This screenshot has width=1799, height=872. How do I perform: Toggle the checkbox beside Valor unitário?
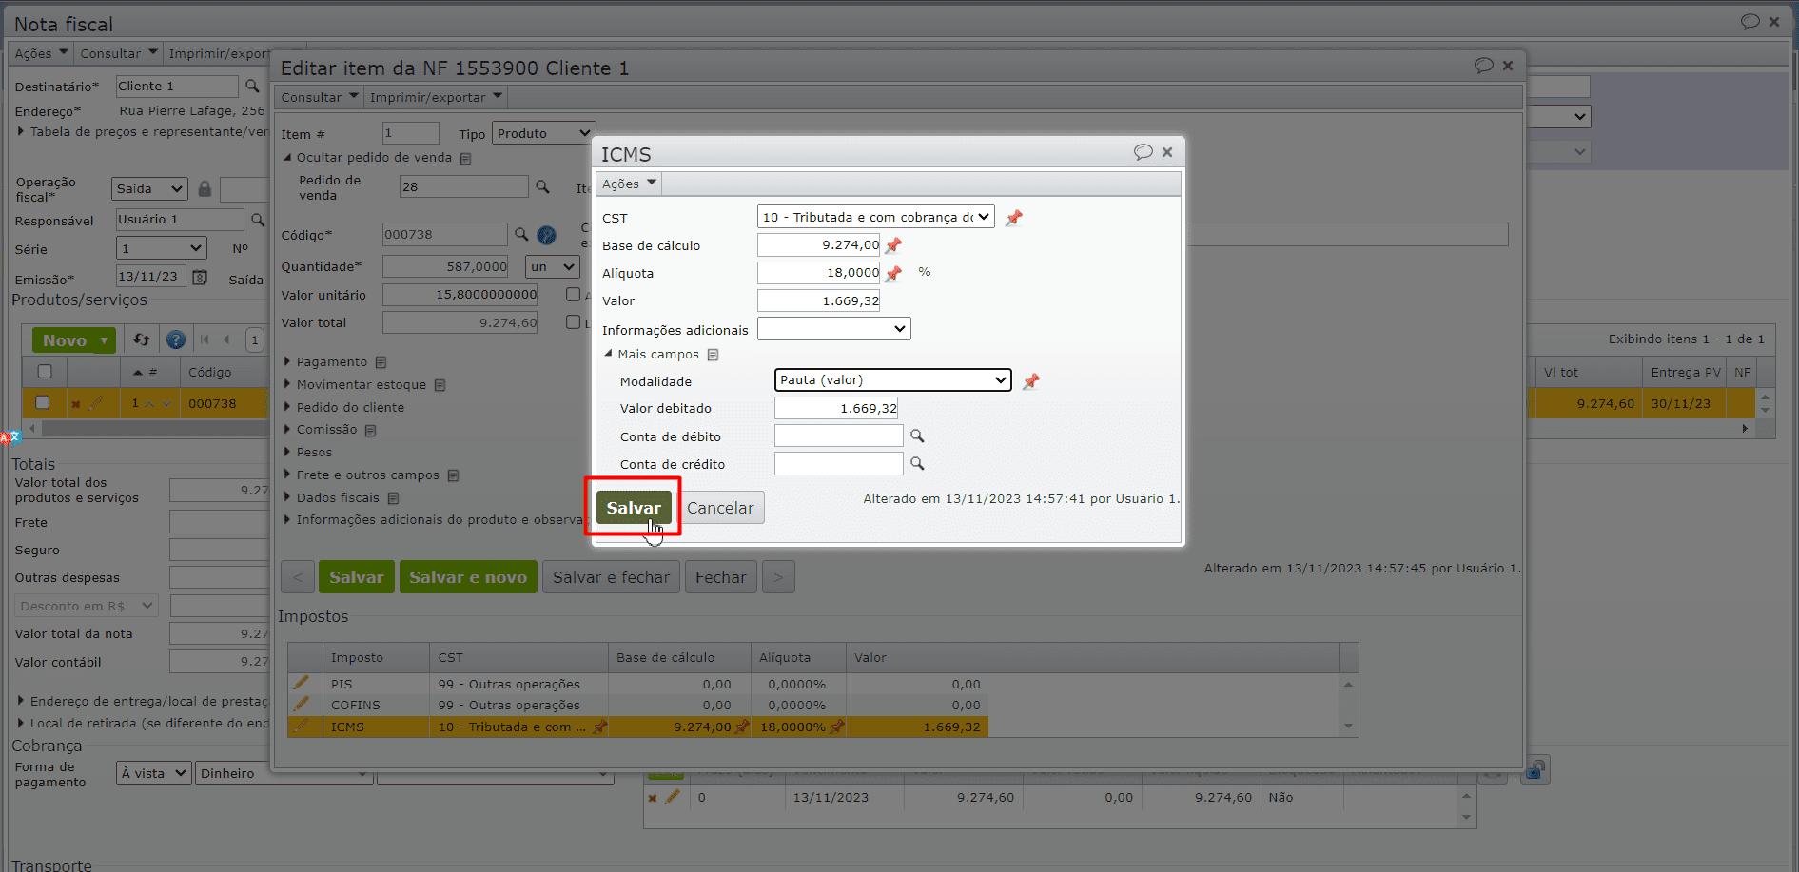573,295
